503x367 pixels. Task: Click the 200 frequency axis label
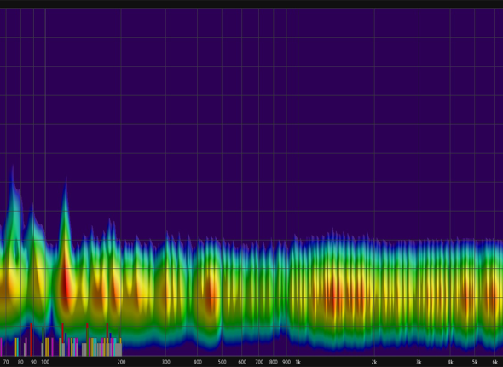(x=121, y=362)
